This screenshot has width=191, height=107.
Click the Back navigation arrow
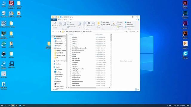pos(53,32)
